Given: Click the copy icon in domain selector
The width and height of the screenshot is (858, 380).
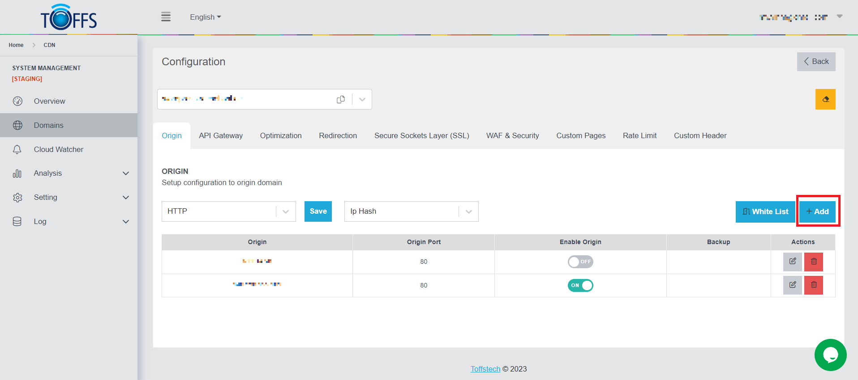Looking at the screenshot, I should tap(341, 99).
